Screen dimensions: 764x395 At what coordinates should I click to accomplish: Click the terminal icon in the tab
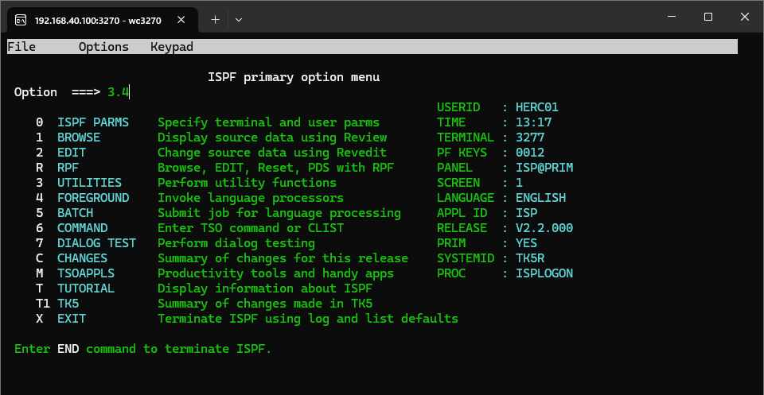pyautogui.click(x=21, y=20)
